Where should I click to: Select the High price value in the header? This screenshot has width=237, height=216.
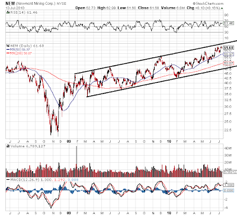[x=111, y=8]
